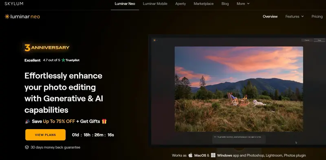Click the 4.7 out of 5 rating
This screenshot has width=326, height=160.
click(52, 61)
